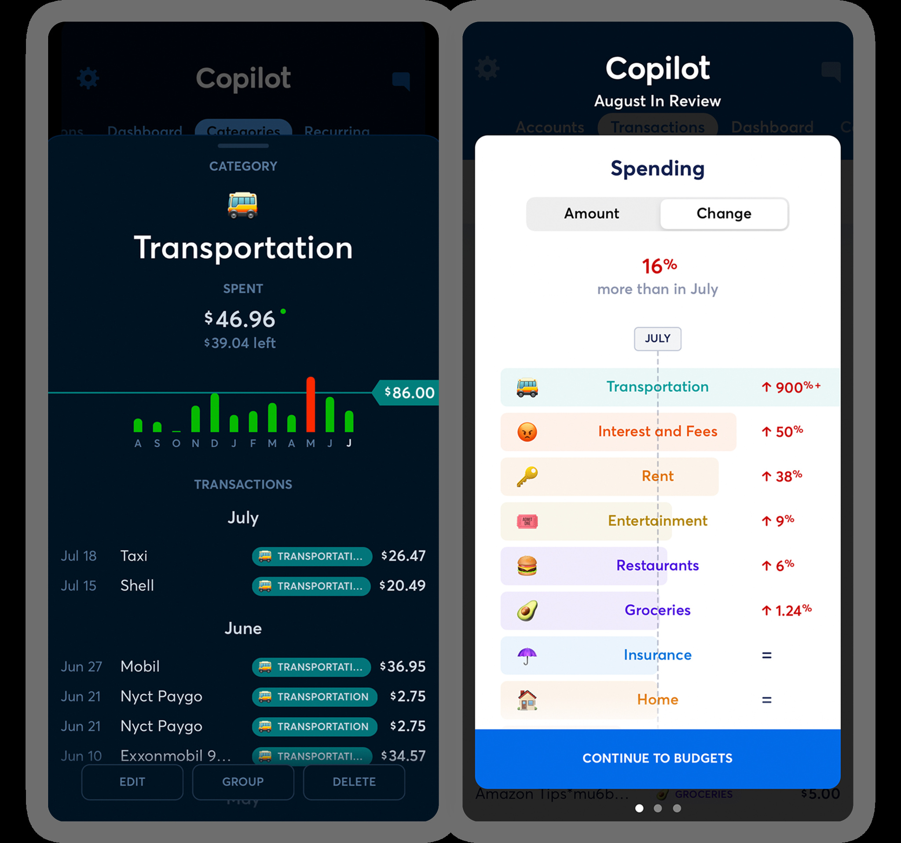This screenshot has height=843, width=901.
Task: Tap the Settings gear icon top left
Action: pyautogui.click(x=88, y=76)
